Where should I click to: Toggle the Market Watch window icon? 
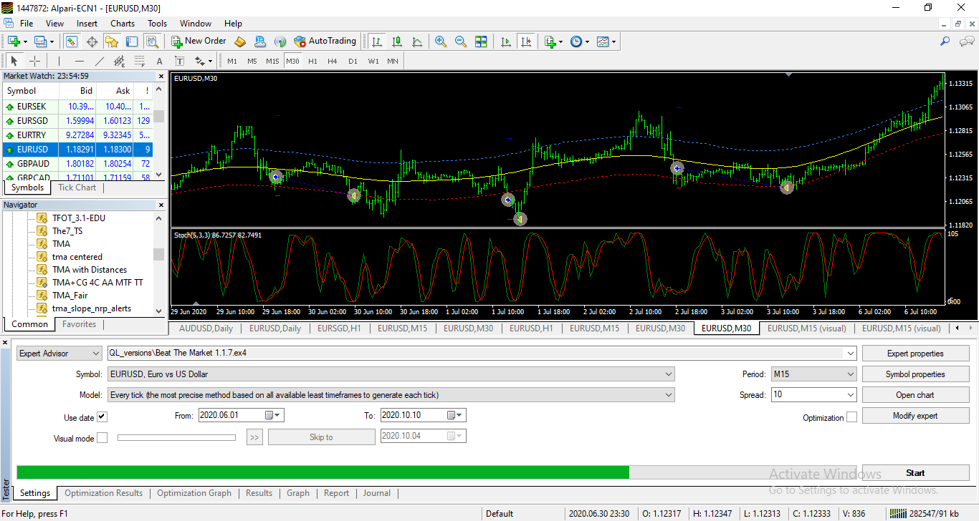pyautogui.click(x=71, y=42)
